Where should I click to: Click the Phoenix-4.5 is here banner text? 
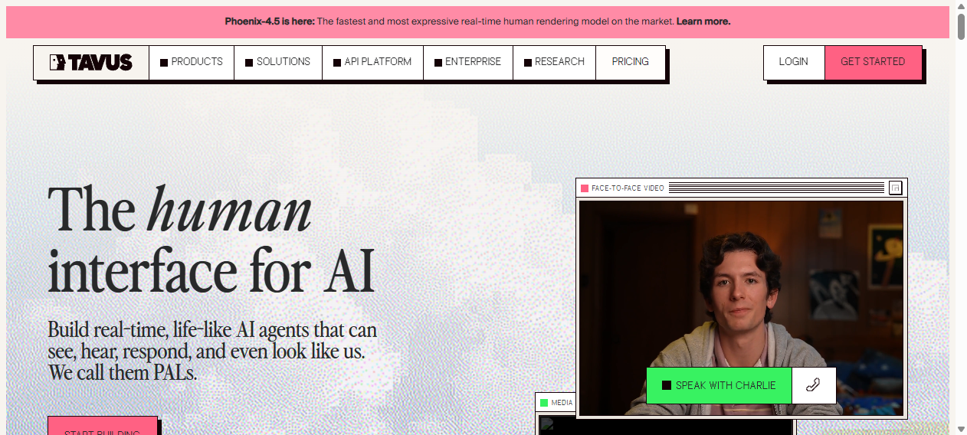(270, 21)
